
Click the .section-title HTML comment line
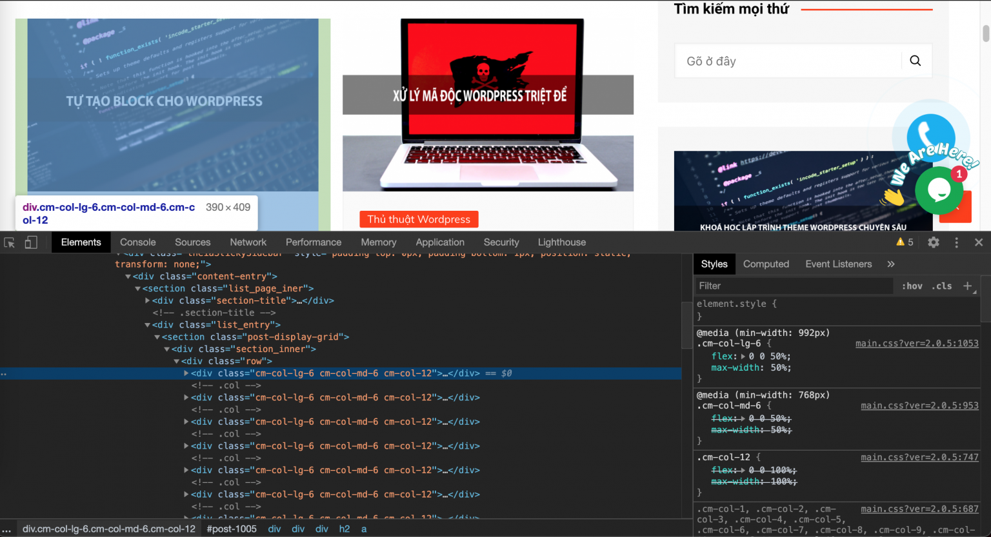click(x=214, y=313)
